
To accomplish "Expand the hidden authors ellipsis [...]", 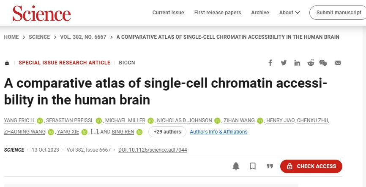I will pos(94,132).
